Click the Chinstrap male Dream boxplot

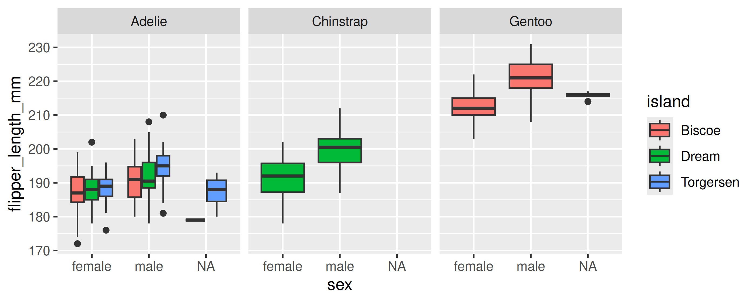[340, 151]
